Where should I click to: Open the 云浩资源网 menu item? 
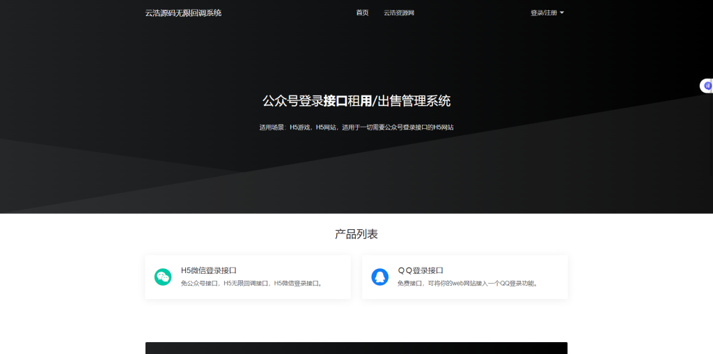click(399, 13)
